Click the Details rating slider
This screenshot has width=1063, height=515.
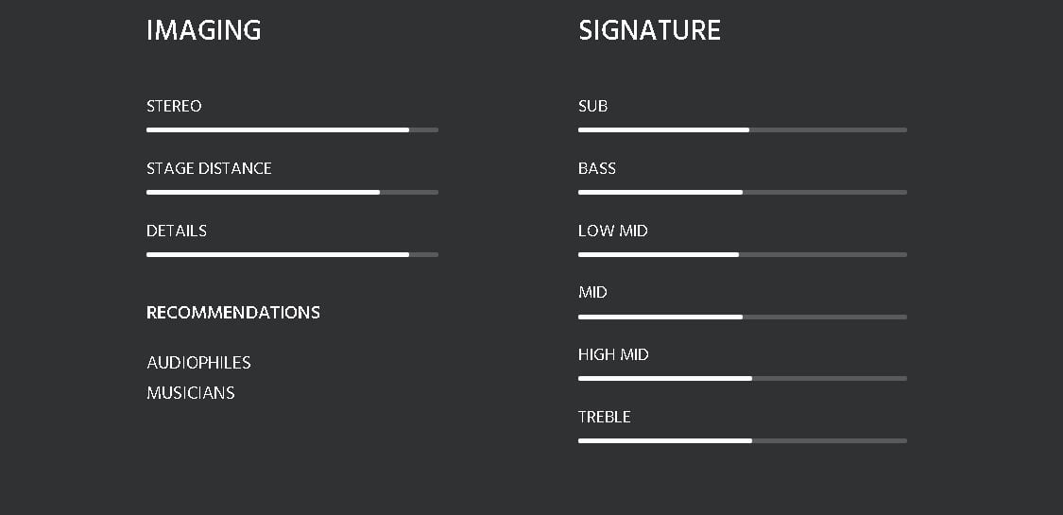(292, 254)
